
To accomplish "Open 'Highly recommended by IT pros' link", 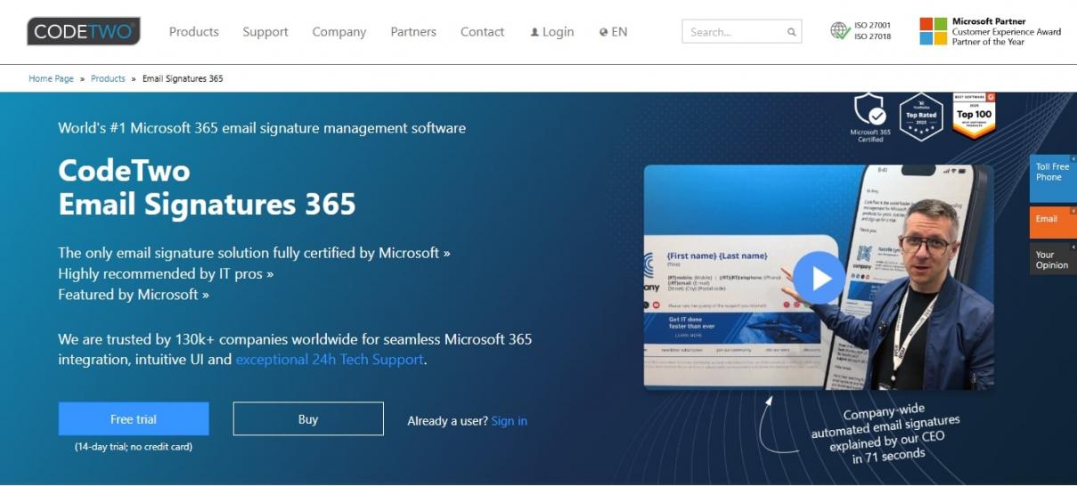I will [x=166, y=273].
